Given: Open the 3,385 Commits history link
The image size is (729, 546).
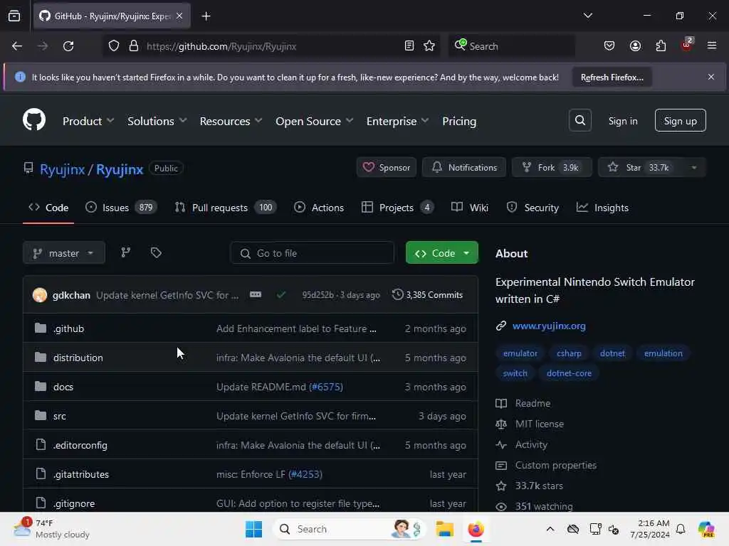Looking at the screenshot, I should (x=427, y=294).
